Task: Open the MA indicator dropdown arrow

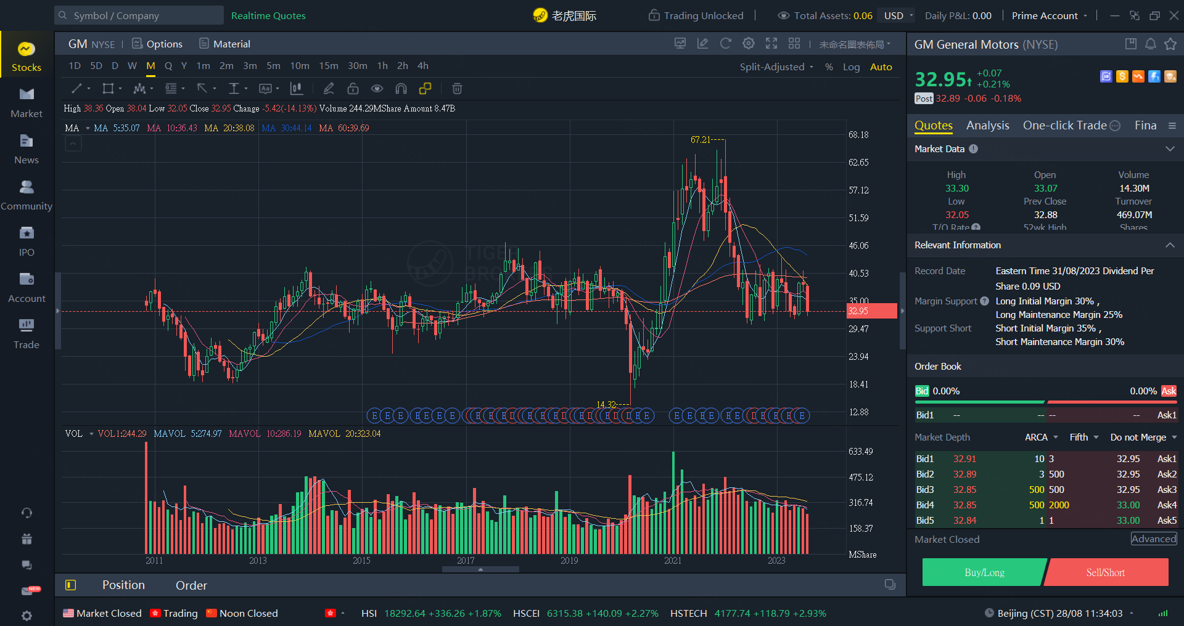Action: click(88, 128)
